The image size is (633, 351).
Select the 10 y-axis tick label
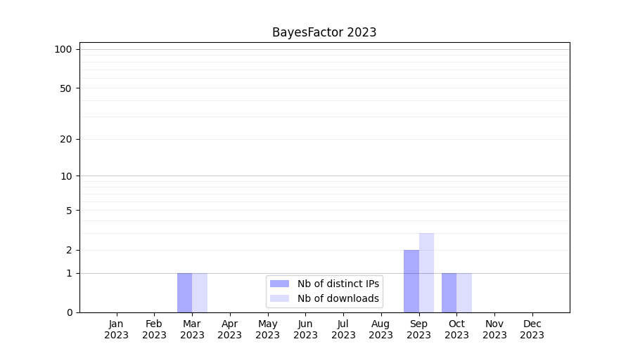coord(66,176)
